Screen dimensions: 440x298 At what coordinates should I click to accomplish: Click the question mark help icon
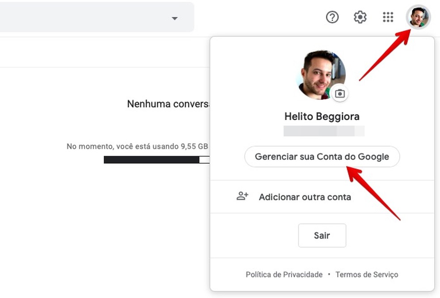[x=332, y=17]
